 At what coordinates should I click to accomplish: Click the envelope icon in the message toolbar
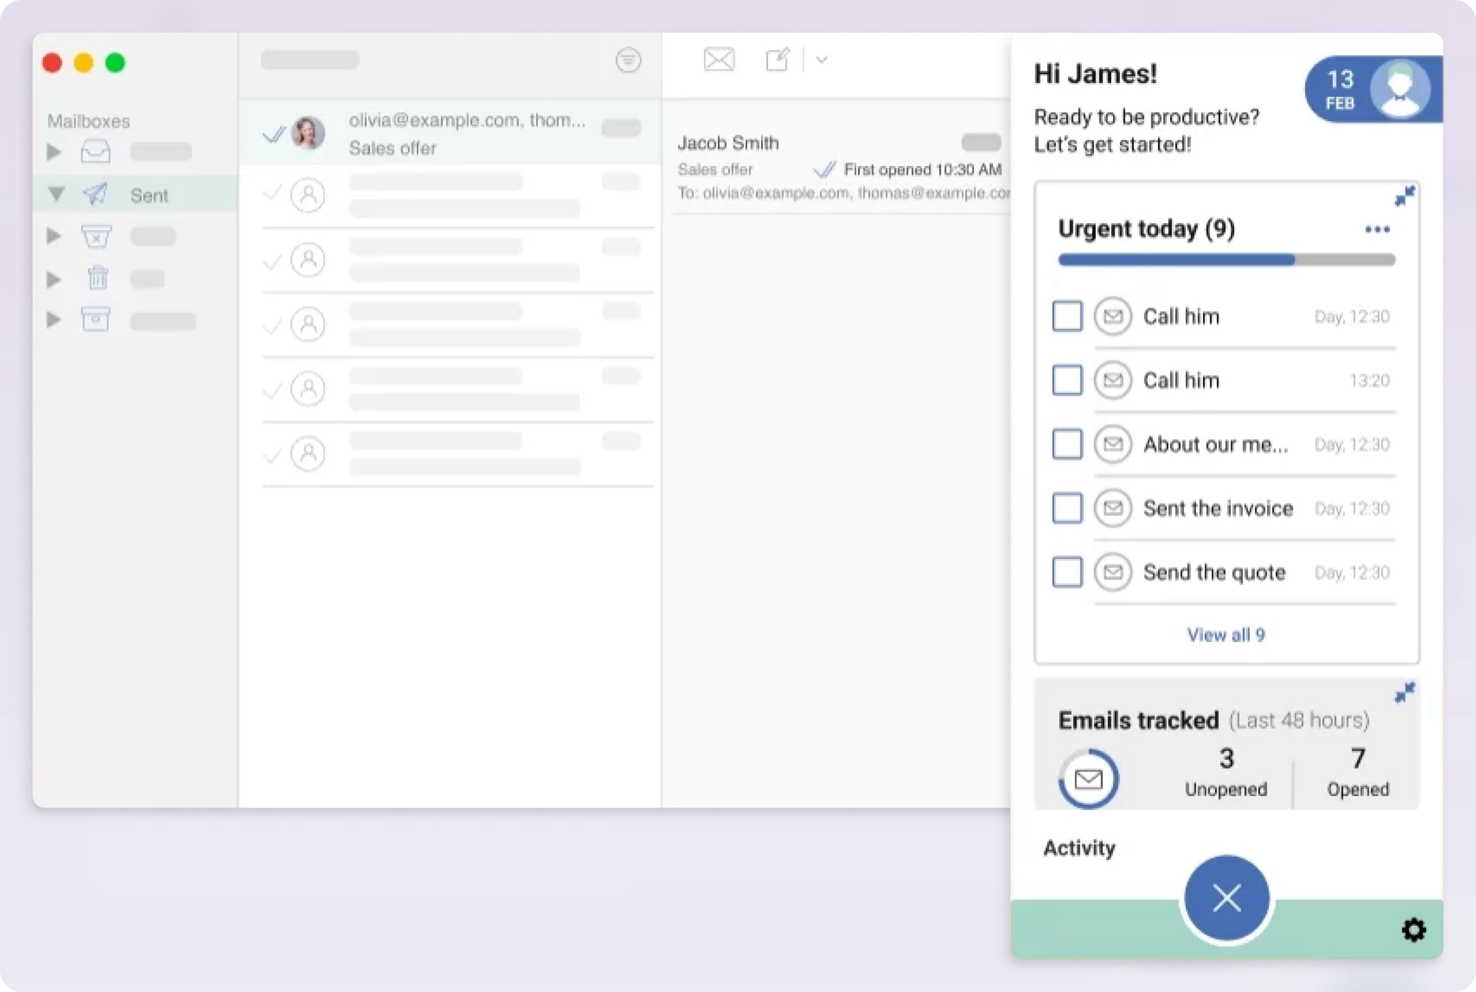point(718,60)
